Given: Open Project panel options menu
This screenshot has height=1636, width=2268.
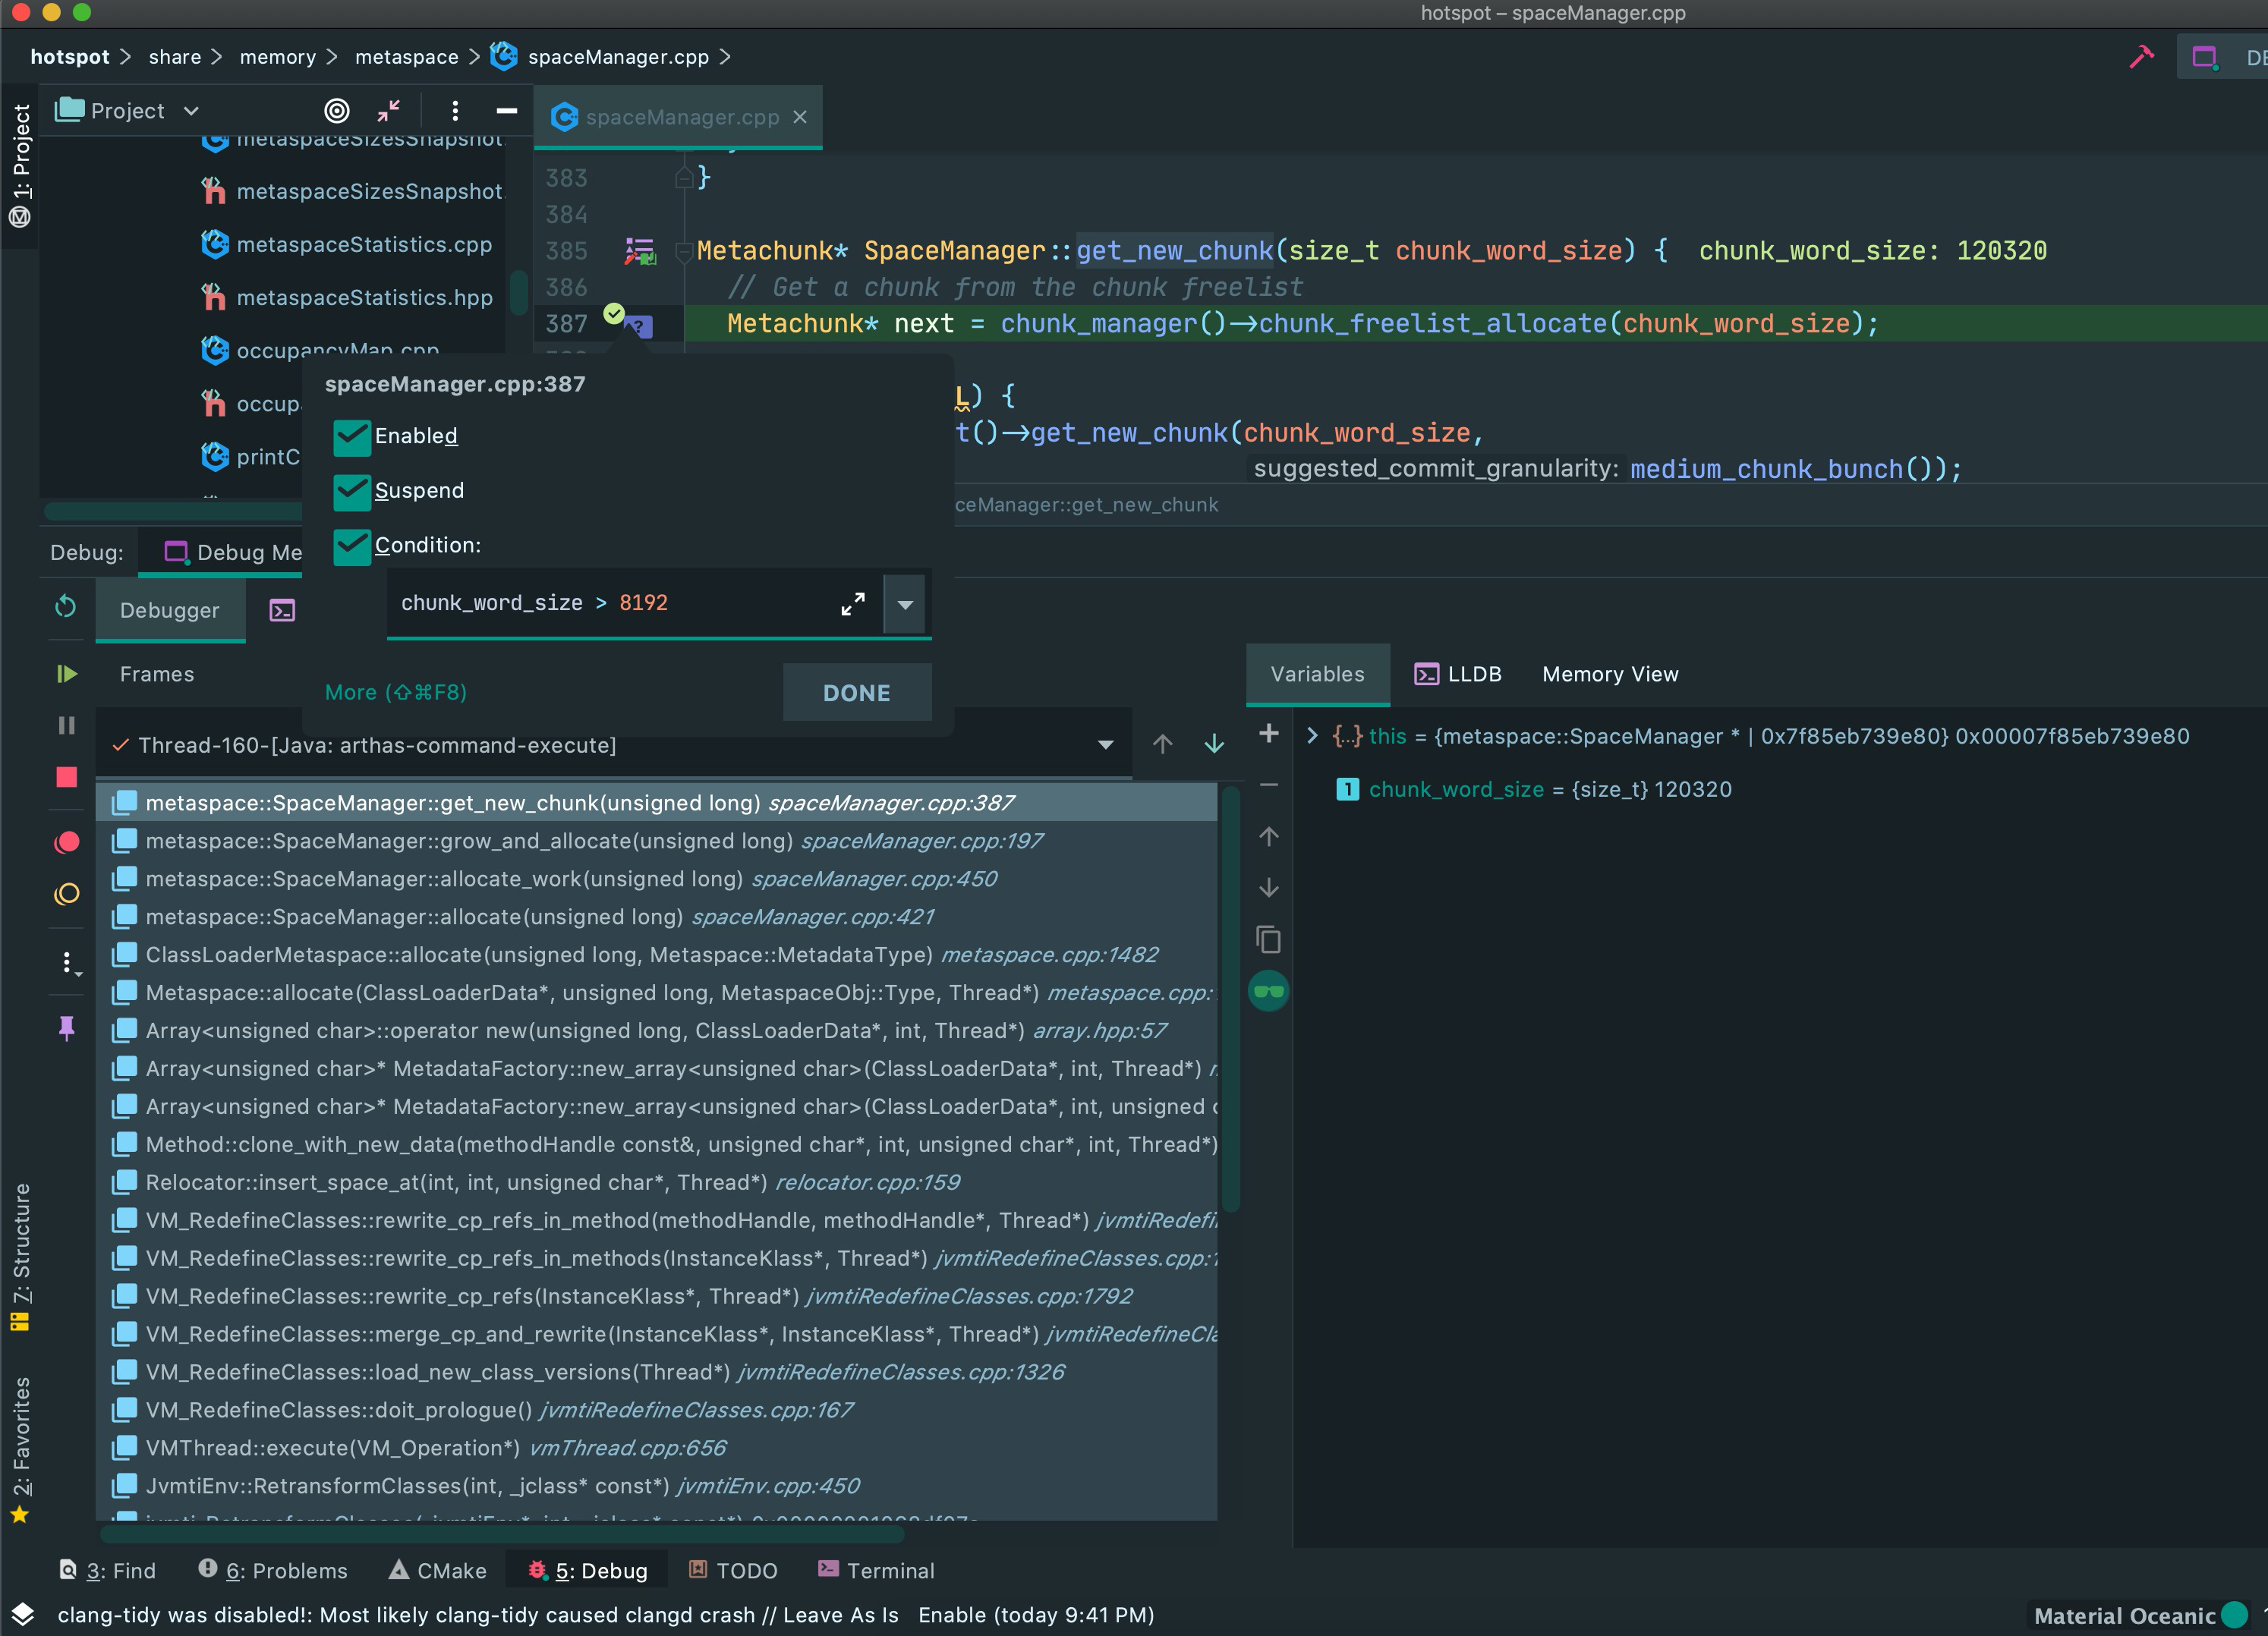Looking at the screenshot, I should (455, 111).
